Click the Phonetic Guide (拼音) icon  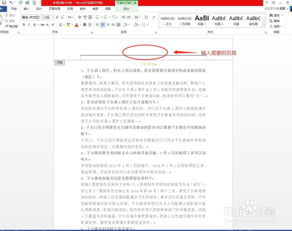[85, 18]
